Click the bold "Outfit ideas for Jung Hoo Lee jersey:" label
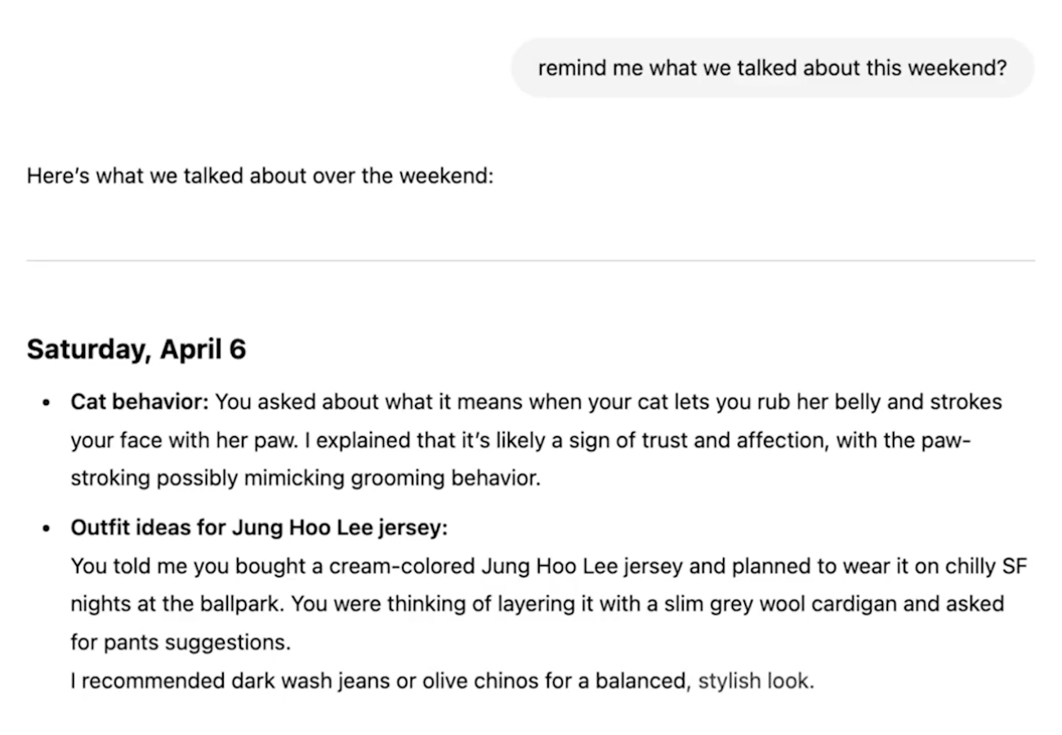 point(259,528)
